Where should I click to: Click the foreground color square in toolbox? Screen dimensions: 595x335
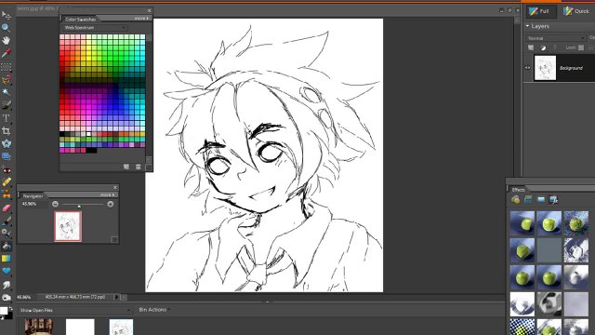(4, 311)
